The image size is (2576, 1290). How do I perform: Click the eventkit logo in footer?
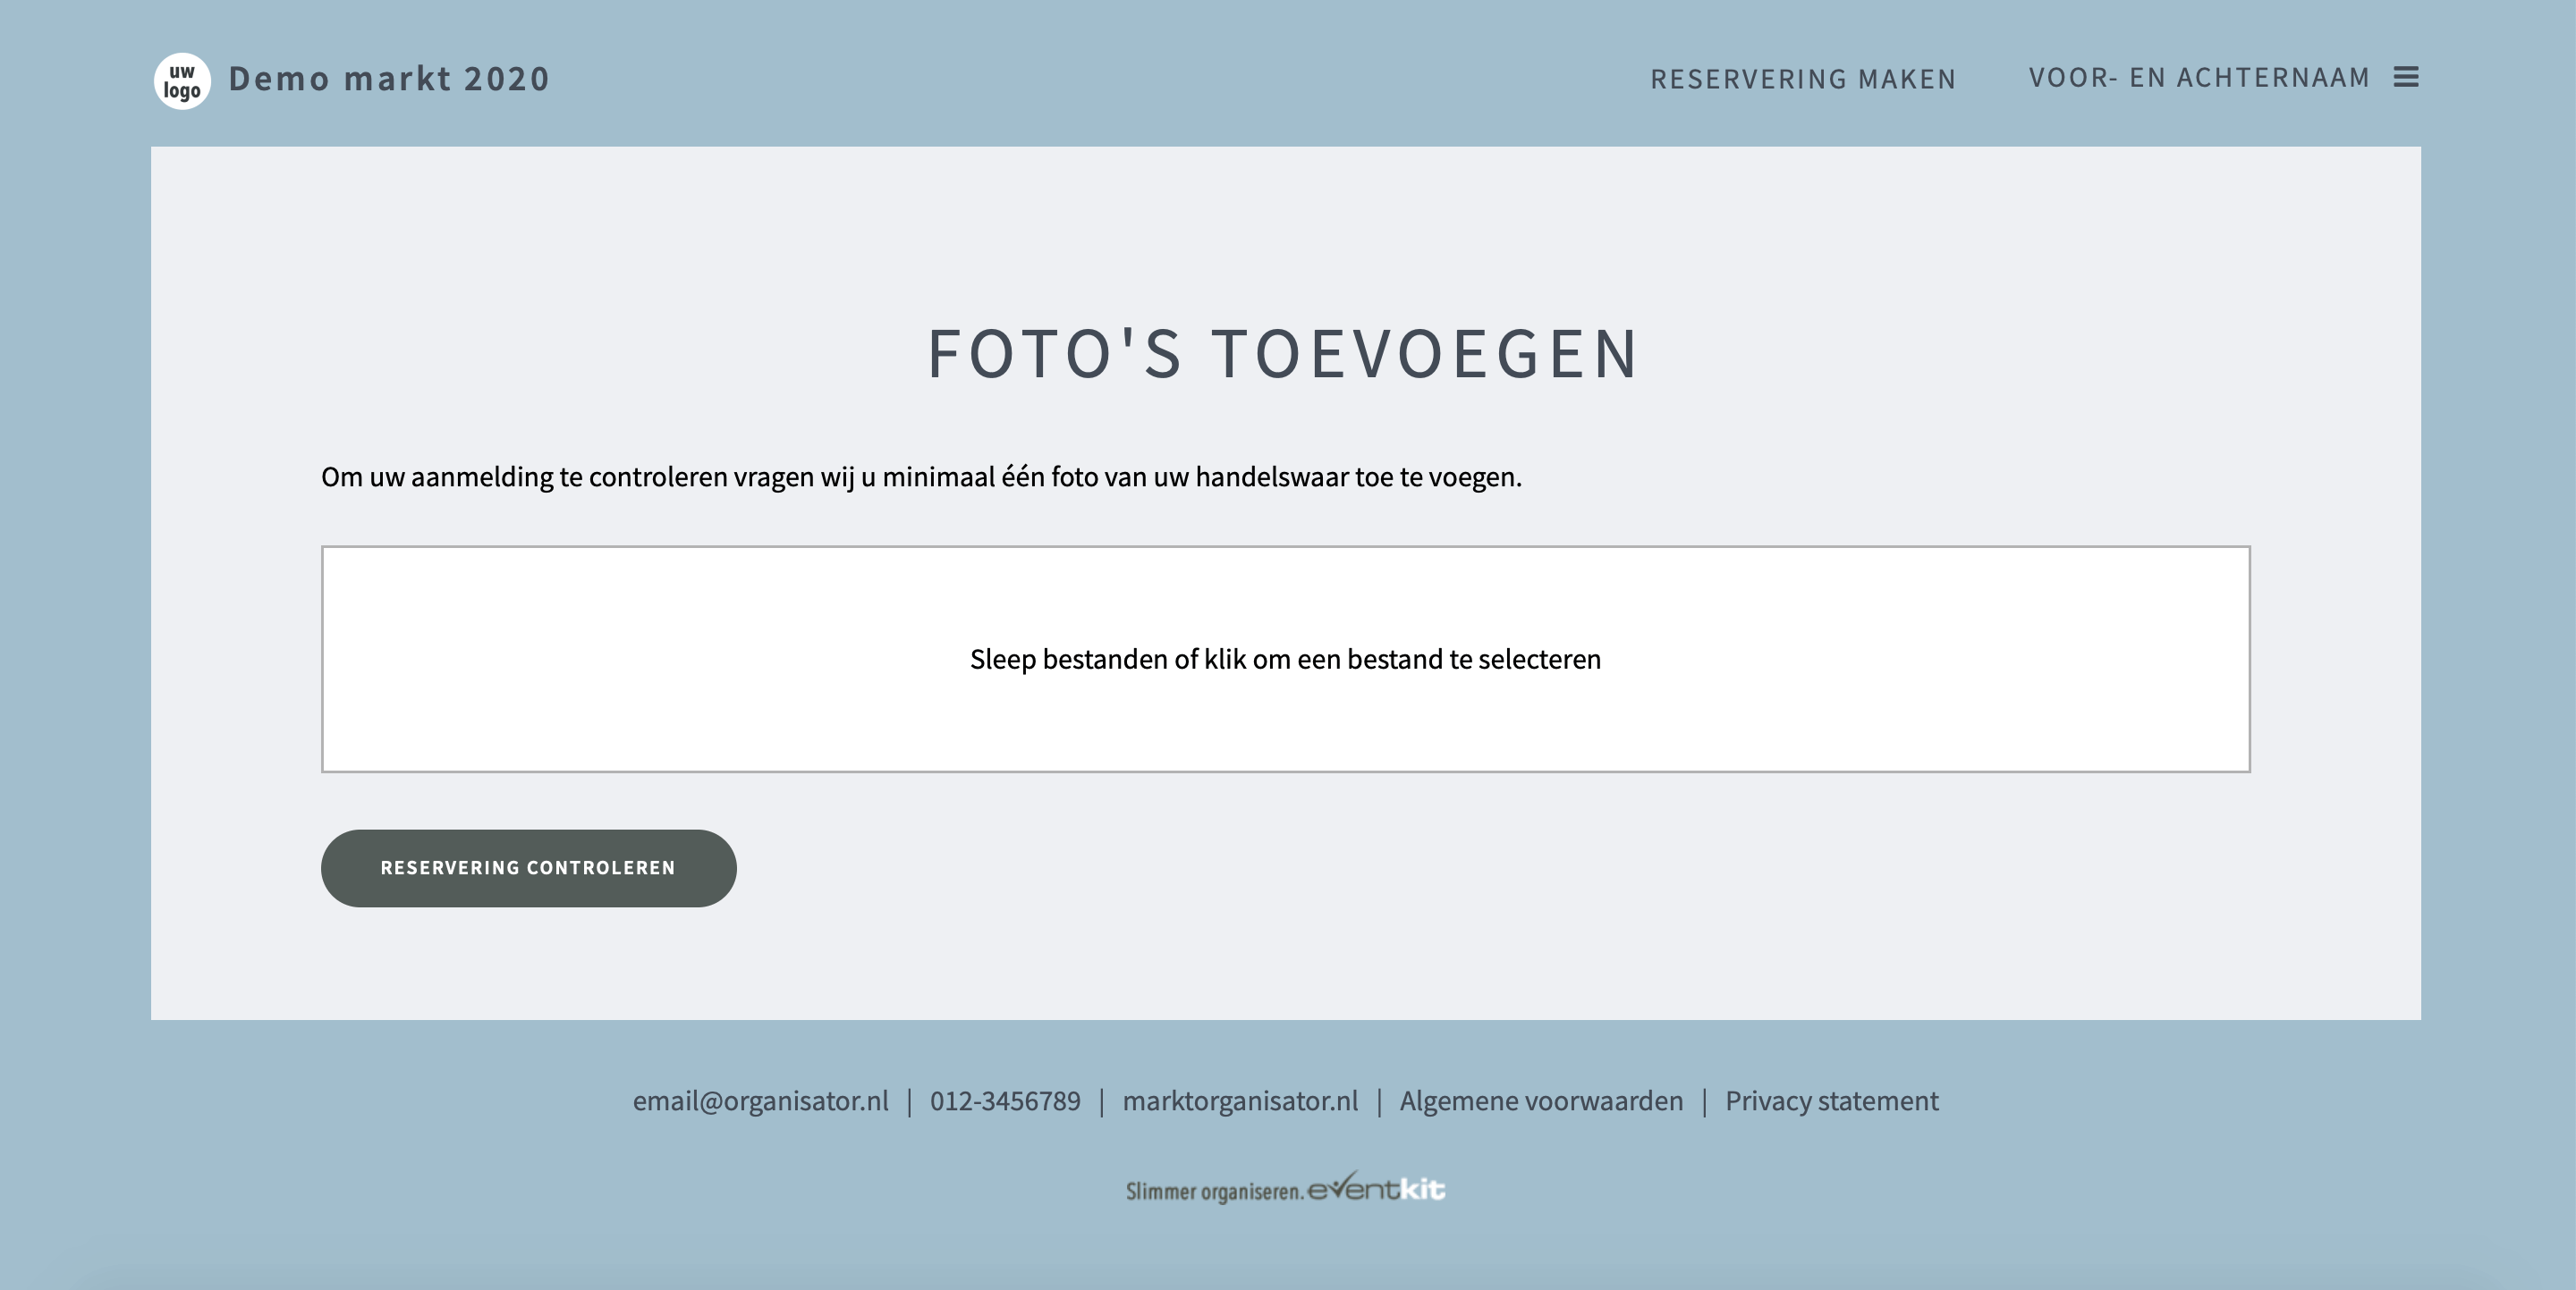1377,1187
